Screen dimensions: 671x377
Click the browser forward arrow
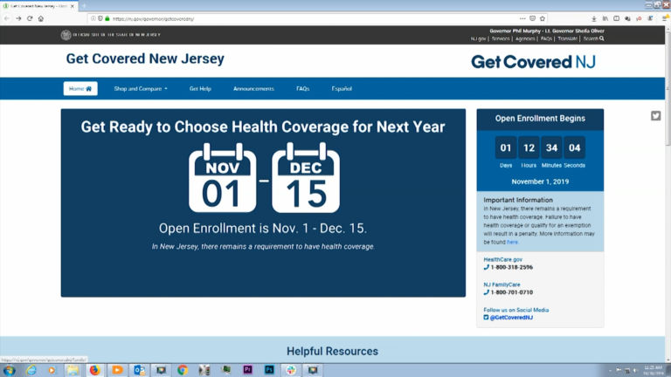pyautogui.click(x=18, y=19)
